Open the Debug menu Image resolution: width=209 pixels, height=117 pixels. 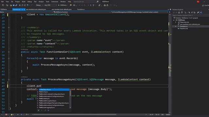pyautogui.click(x=30, y=2)
